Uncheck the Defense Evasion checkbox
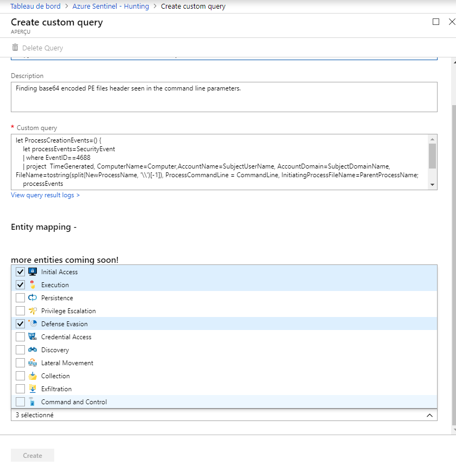The height and width of the screenshot is (466, 456). point(20,323)
